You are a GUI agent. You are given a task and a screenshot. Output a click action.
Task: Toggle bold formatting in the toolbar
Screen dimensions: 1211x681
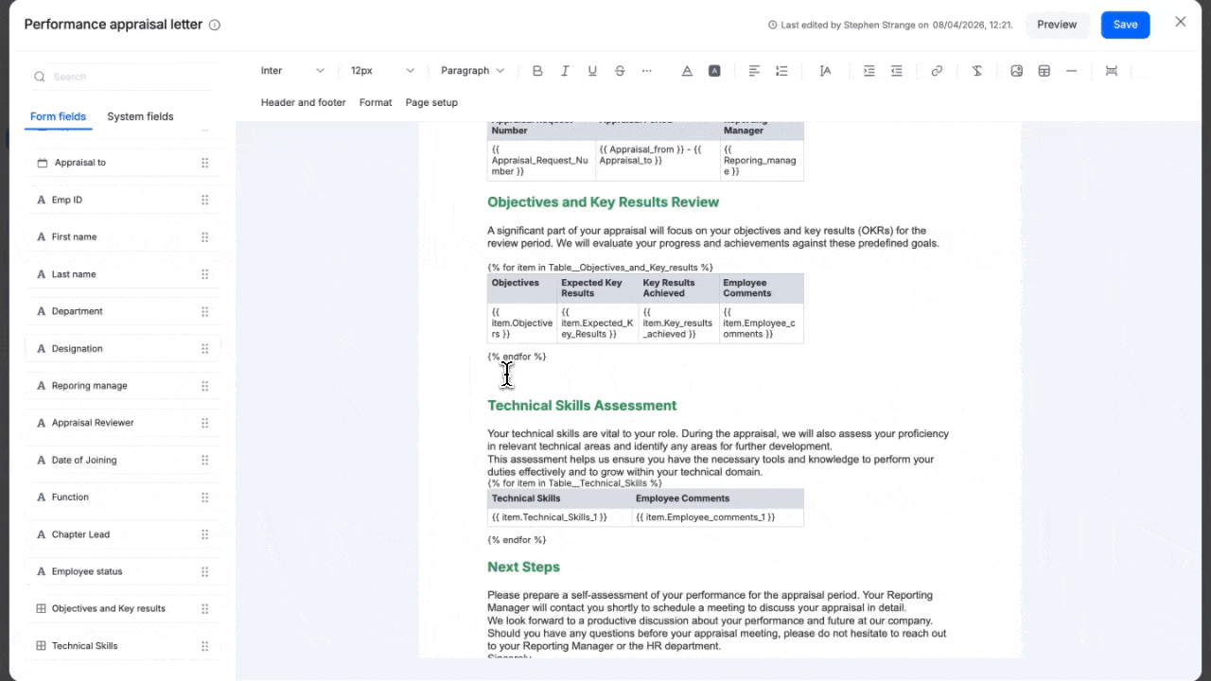pyautogui.click(x=537, y=71)
